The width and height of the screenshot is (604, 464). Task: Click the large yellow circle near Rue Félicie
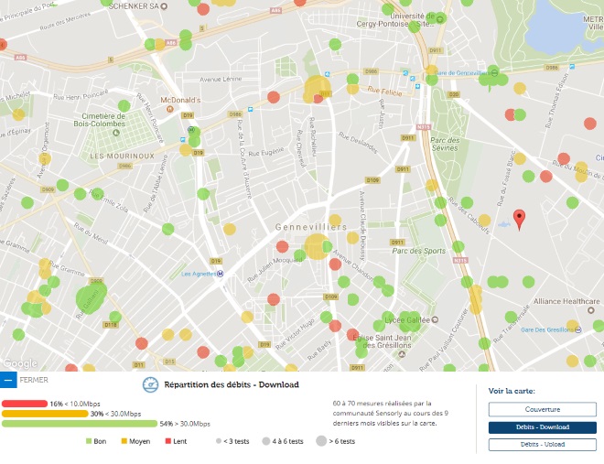click(317, 89)
